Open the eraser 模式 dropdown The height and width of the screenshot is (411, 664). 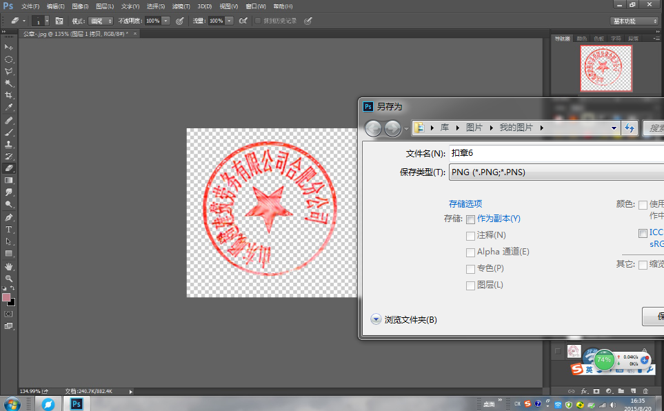pos(101,21)
